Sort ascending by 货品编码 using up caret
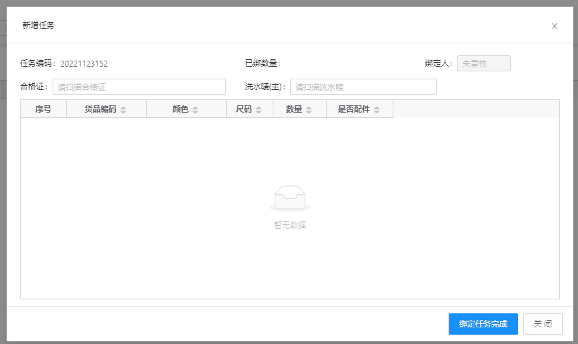Screen dimensions: 578x344 [x=123, y=107]
